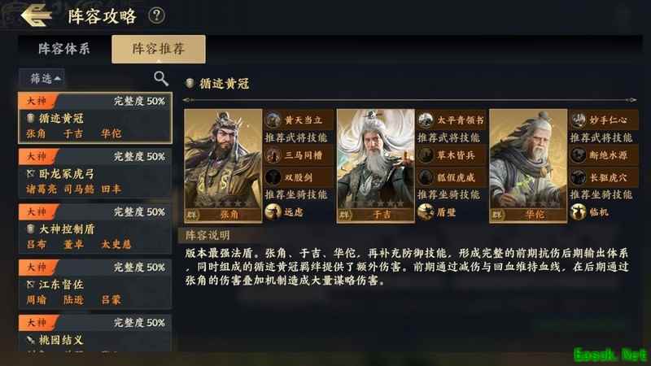Go back using the arrow icon
The image size is (651, 366).
pyautogui.click(x=36, y=15)
